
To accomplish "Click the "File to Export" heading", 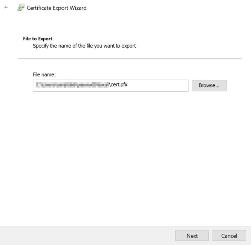I will tap(38, 39).
